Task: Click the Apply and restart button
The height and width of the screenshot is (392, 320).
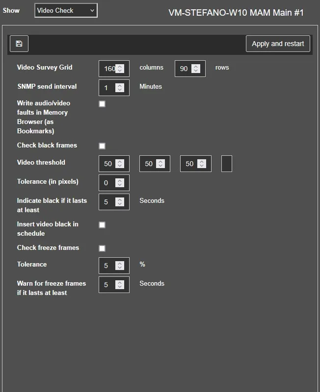Action: point(278,44)
